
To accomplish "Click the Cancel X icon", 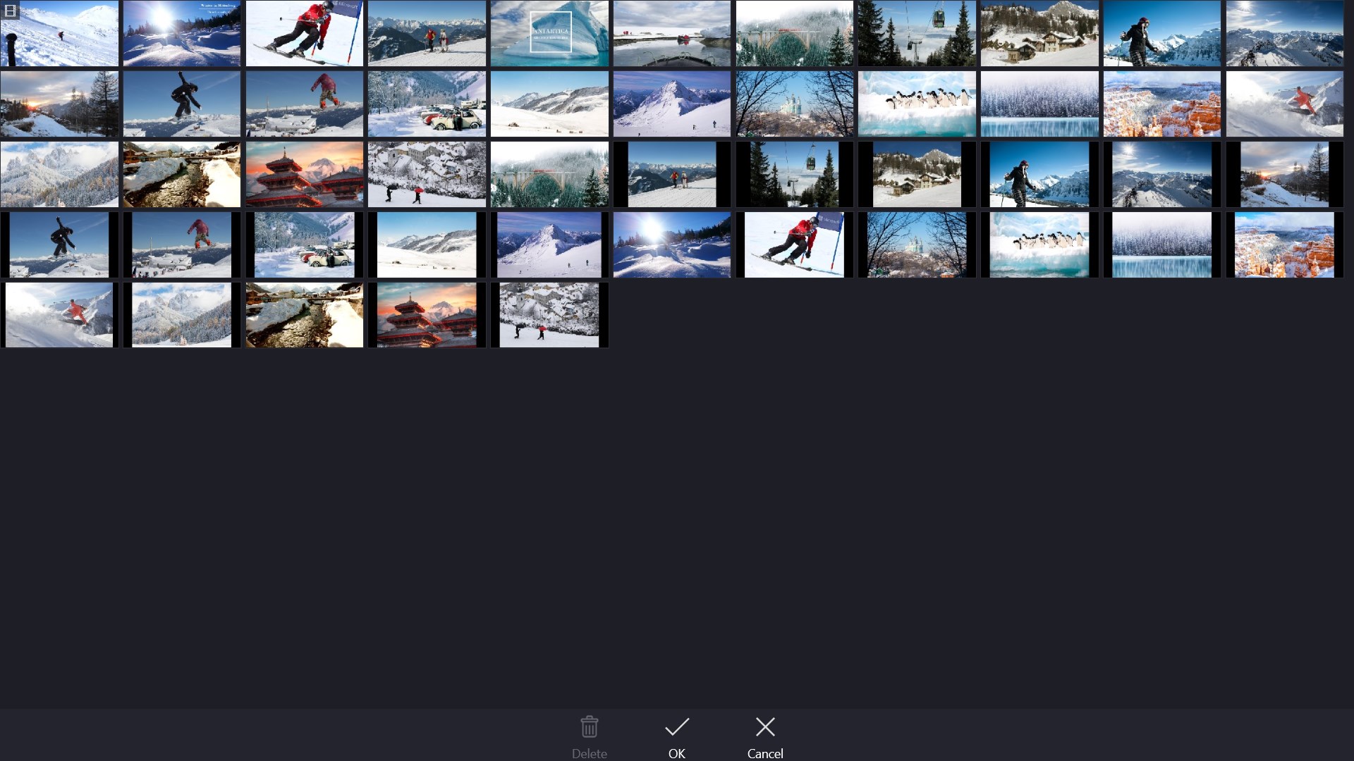I will coord(765,726).
